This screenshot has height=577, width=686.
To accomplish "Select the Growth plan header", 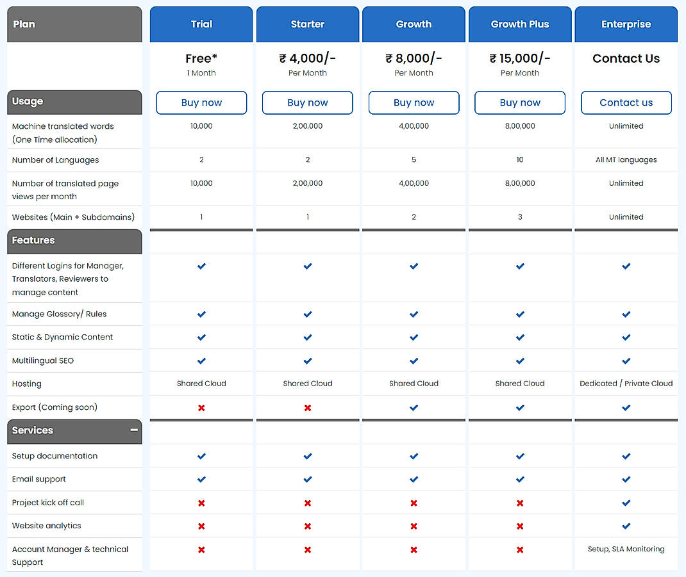I will pos(414,24).
